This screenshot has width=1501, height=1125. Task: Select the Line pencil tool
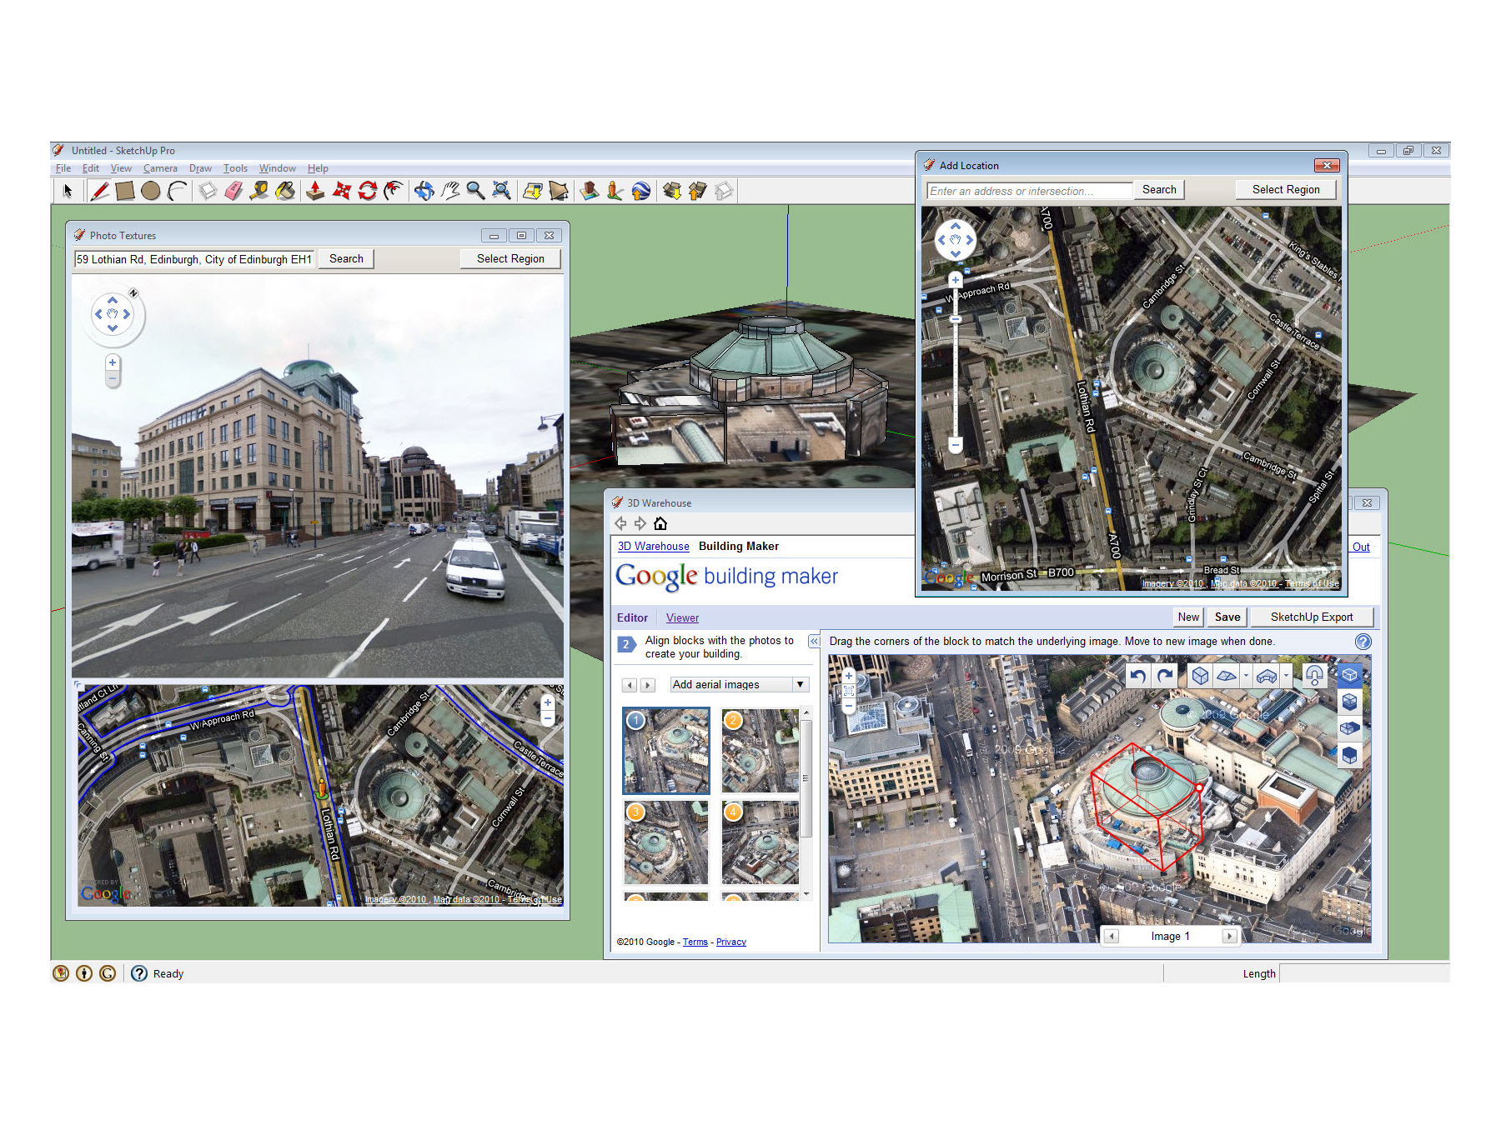pyautogui.click(x=100, y=191)
